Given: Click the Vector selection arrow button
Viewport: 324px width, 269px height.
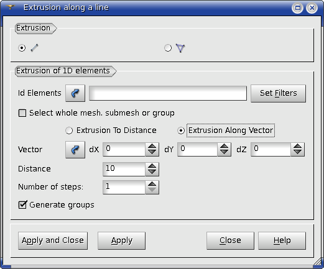Looking at the screenshot, I should tap(75, 150).
